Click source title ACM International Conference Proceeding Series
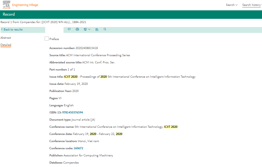Screen dimensions: 262x167 pos(98,55)
